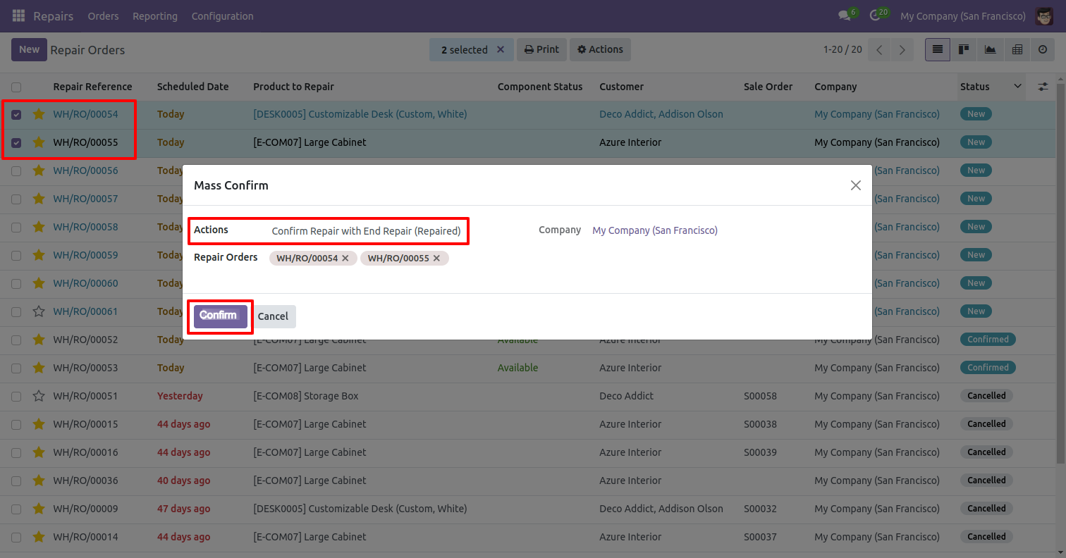Switch to activity view

point(1043,49)
